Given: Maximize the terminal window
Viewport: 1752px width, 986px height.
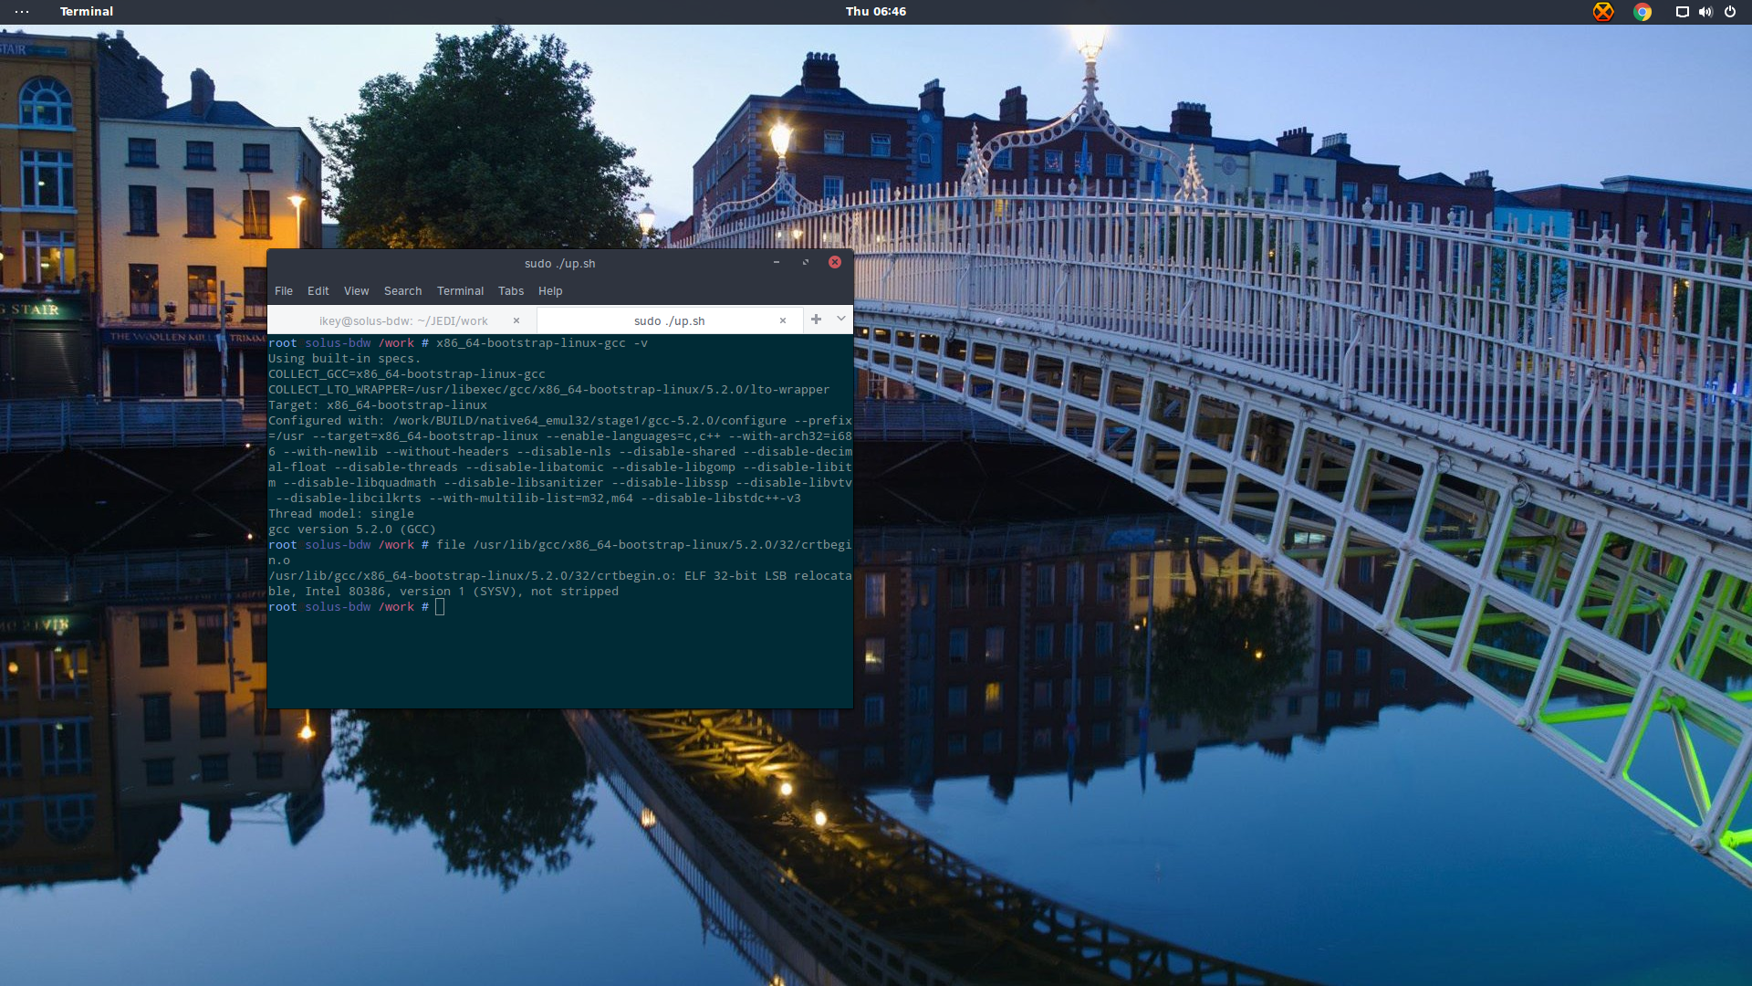Looking at the screenshot, I should tap(806, 263).
